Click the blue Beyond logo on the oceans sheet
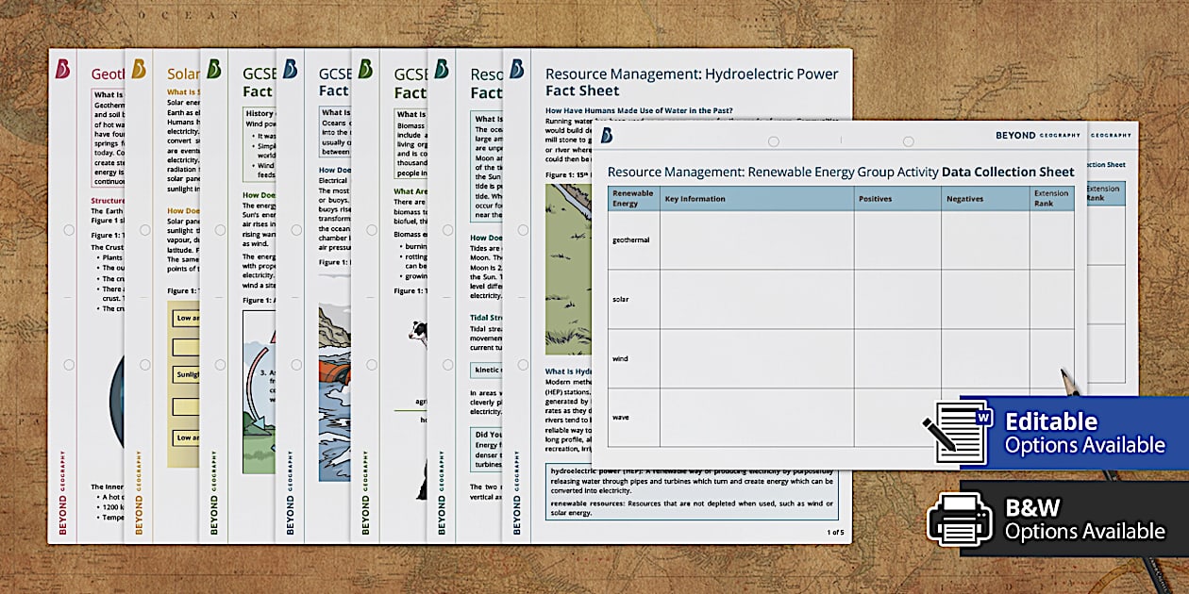Screen dimensions: 1189x594 point(290,69)
